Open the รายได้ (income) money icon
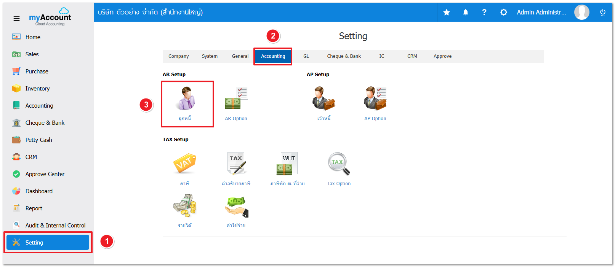 coord(184,206)
